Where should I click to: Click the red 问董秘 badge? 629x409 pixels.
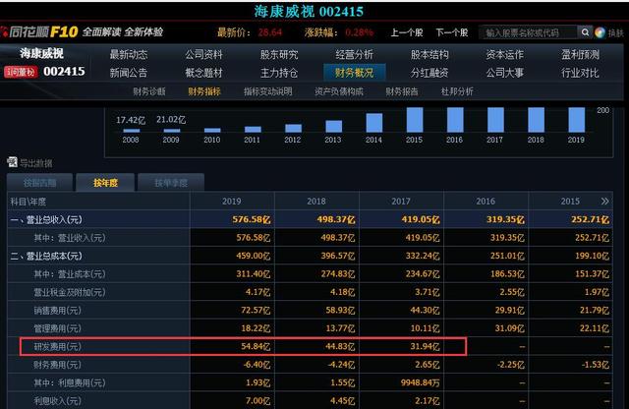point(21,72)
